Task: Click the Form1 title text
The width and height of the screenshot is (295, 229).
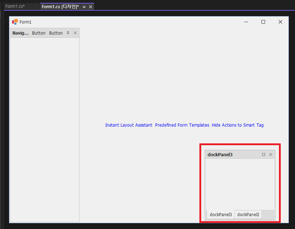Action: coord(25,22)
